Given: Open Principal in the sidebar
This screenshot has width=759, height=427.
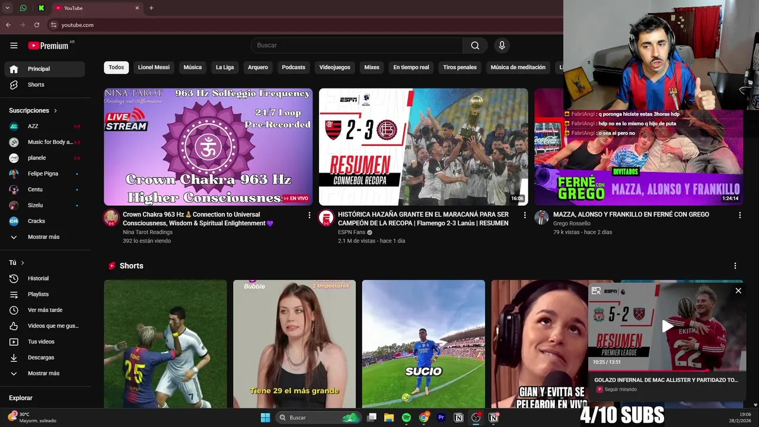Looking at the screenshot, I should [x=44, y=69].
